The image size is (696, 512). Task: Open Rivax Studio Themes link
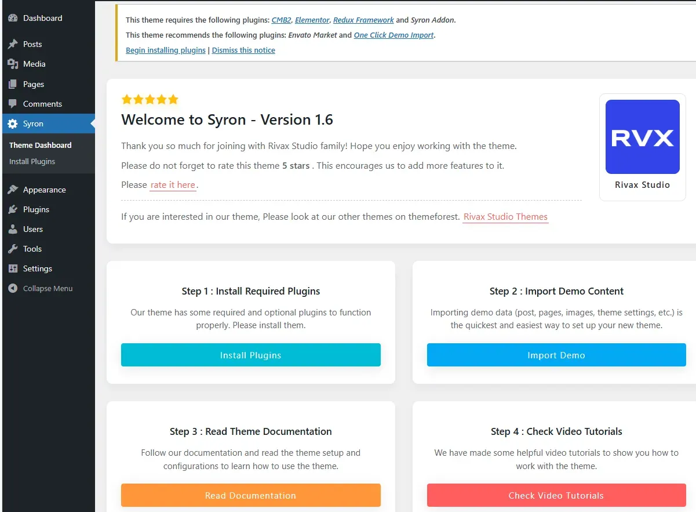point(505,217)
